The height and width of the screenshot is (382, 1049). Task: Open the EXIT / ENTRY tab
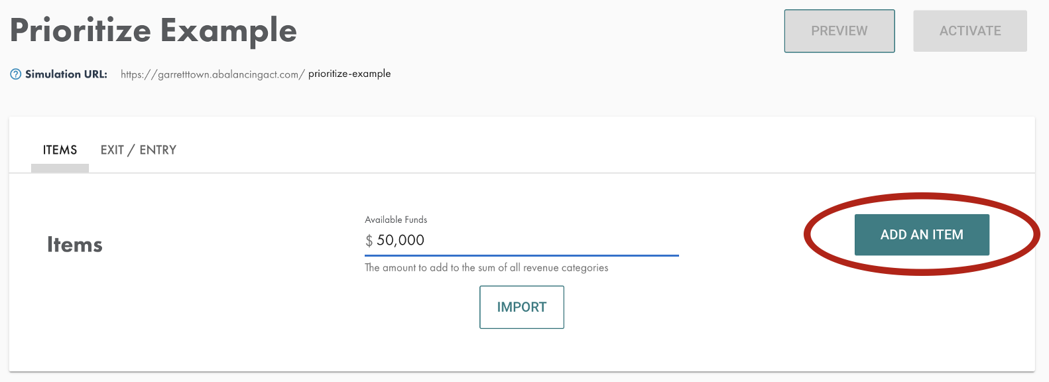point(139,150)
